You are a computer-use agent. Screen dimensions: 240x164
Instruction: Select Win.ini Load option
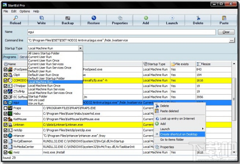point(55,100)
